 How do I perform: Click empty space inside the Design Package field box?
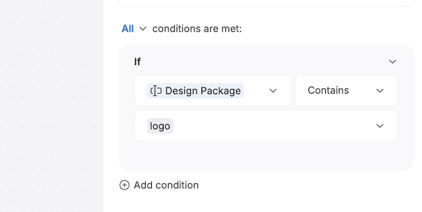pyautogui.click(x=256, y=91)
